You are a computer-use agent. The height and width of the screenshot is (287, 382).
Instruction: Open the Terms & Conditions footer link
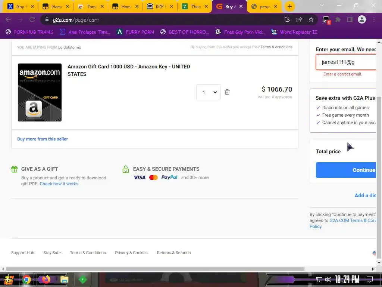[x=88, y=253]
